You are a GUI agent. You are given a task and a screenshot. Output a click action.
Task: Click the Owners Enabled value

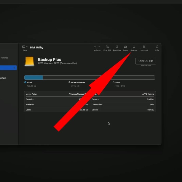pyautogui.click(x=151, y=99)
